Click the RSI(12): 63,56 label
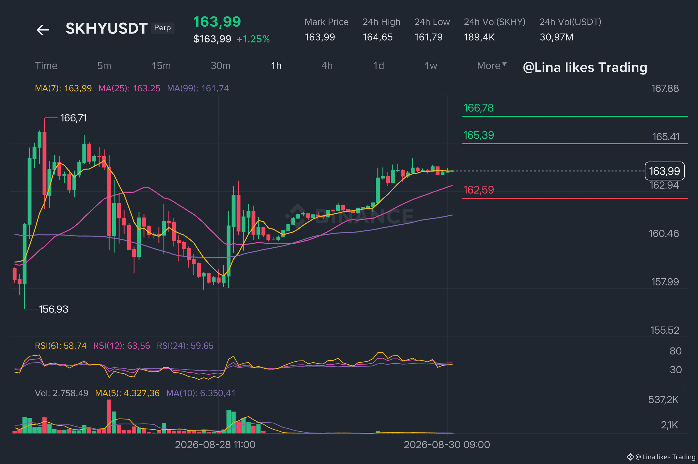The height and width of the screenshot is (464, 698). tap(122, 346)
